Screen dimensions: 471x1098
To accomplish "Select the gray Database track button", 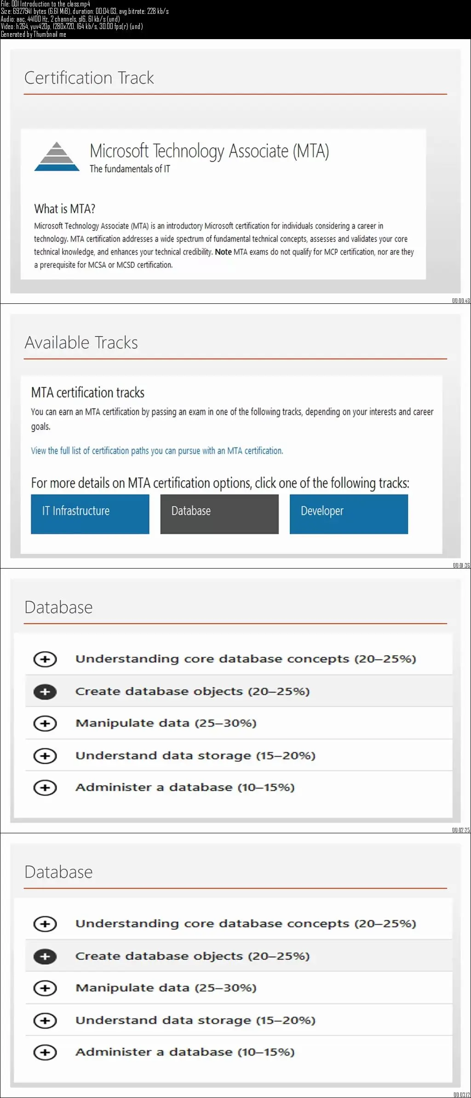I will (219, 514).
